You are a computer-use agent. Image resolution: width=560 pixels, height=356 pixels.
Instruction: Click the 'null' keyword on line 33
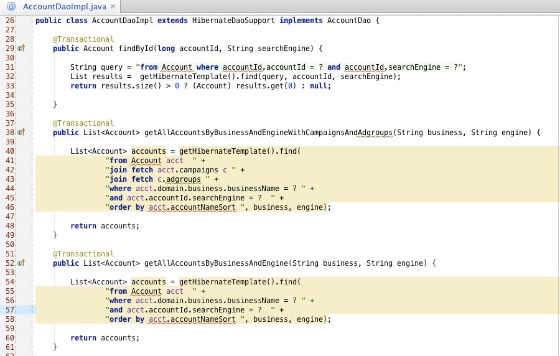point(319,86)
